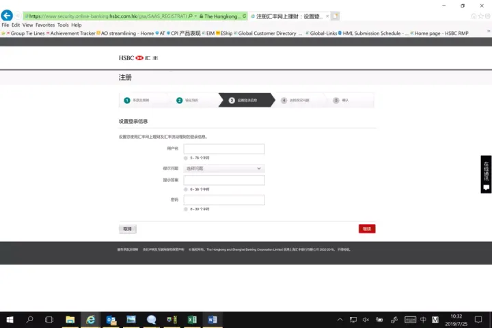Viewport: 492px width, 328px height.
Task: Open the Action Center notifications icon
Action: (x=478, y=320)
